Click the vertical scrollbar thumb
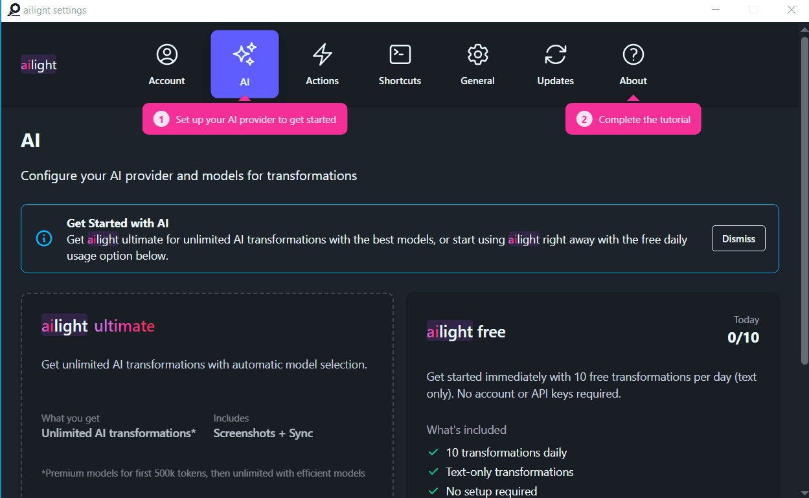The height and width of the screenshot is (498, 809). tap(804, 201)
